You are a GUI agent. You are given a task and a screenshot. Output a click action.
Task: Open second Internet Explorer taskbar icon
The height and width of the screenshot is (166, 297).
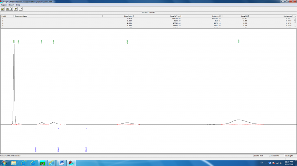(x=33, y=163)
